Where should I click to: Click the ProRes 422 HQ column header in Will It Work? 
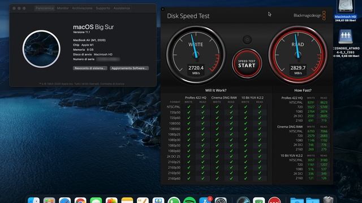[196, 98]
